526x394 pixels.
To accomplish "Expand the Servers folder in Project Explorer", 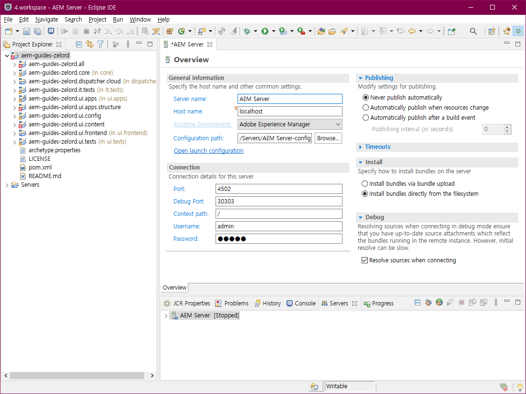I will click(7, 185).
